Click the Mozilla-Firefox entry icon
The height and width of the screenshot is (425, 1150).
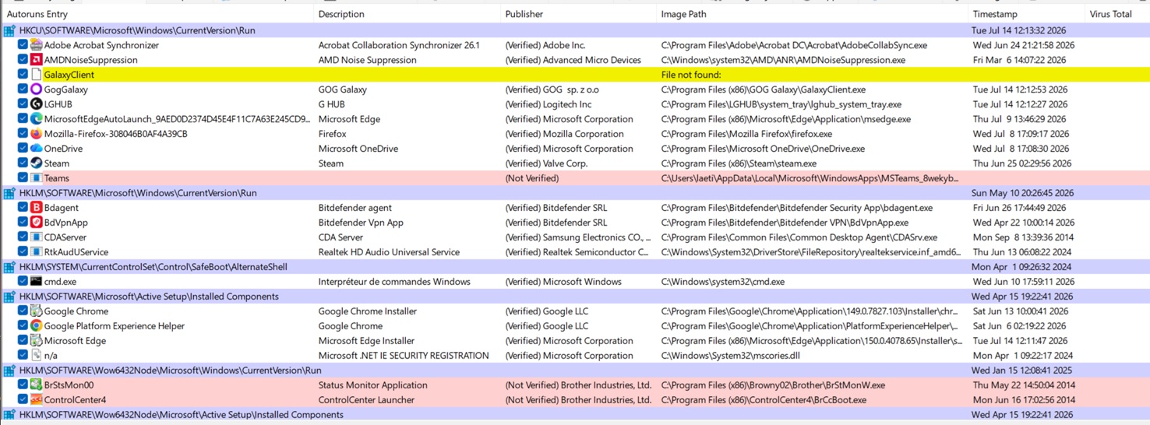point(36,134)
